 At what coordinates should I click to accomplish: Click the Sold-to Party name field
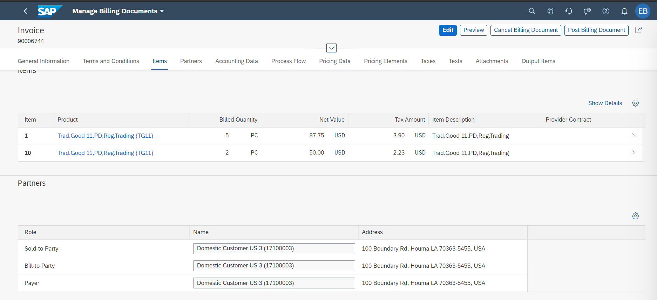[274, 248]
